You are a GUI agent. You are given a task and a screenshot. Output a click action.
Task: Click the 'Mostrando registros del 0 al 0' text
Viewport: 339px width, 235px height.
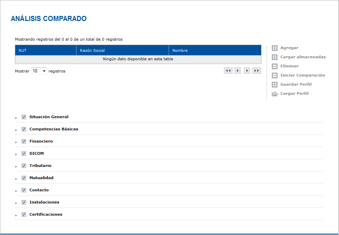69,39
